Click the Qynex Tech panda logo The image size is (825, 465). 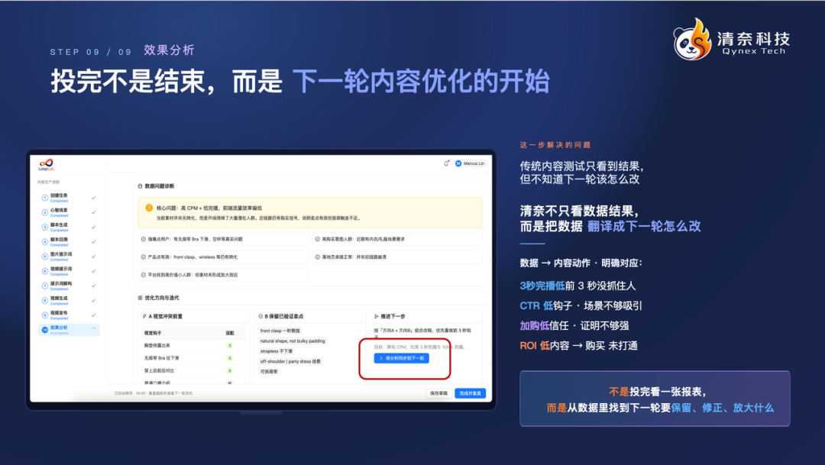(692, 40)
